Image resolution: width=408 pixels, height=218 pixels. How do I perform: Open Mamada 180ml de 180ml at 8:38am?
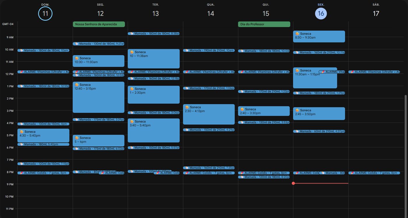pyautogui.click(x=154, y=34)
